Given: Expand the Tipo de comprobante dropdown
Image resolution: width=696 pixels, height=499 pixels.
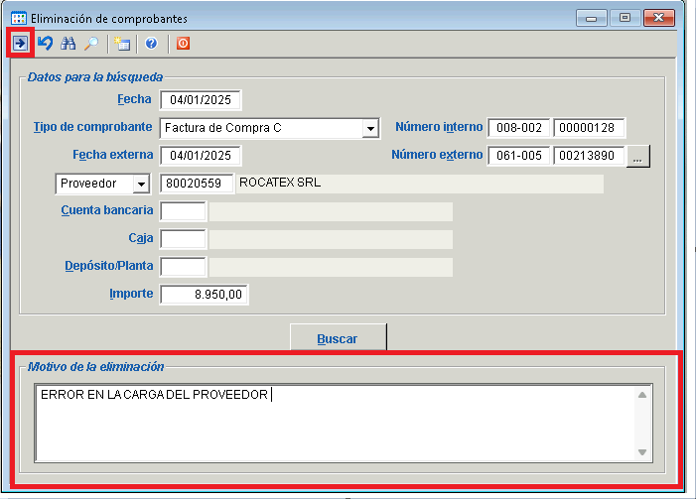Looking at the screenshot, I should (369, 128).
